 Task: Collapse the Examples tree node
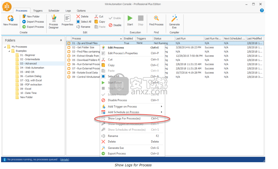pos(9,51)
